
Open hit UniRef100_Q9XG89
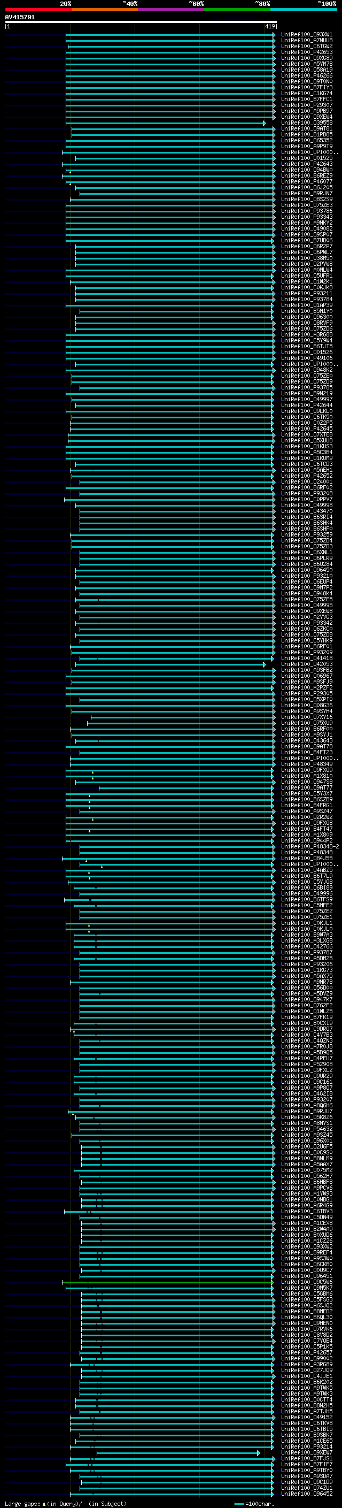(306, 58)
